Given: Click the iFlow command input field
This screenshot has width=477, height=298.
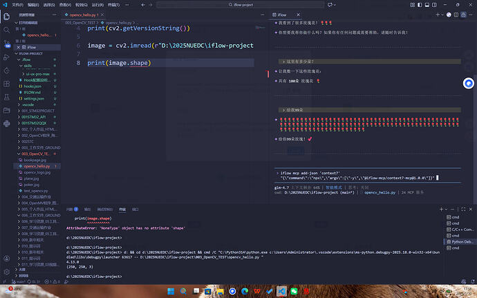Looking at the screenshot, I should [x=359, y=175].
